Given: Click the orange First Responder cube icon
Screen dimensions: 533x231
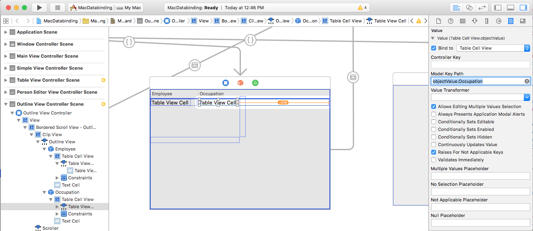Looking at the screenshot, I should 240,83.
